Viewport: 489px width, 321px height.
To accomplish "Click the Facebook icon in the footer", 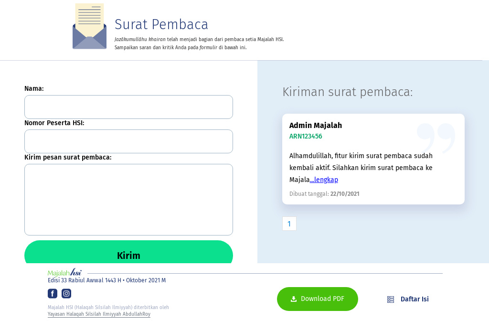I will (x=53, y=293).
